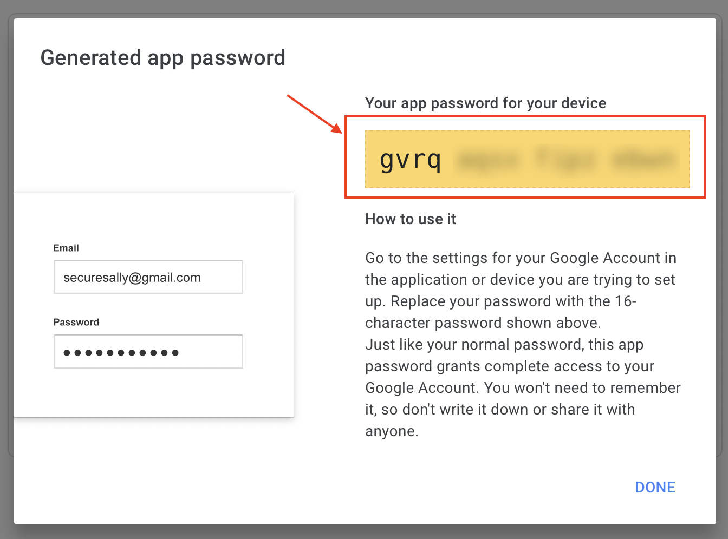The height and width of the screenshot is (539, 728).
Task: Click the yellow password box showing gvrq
Action: click(527, 159)
